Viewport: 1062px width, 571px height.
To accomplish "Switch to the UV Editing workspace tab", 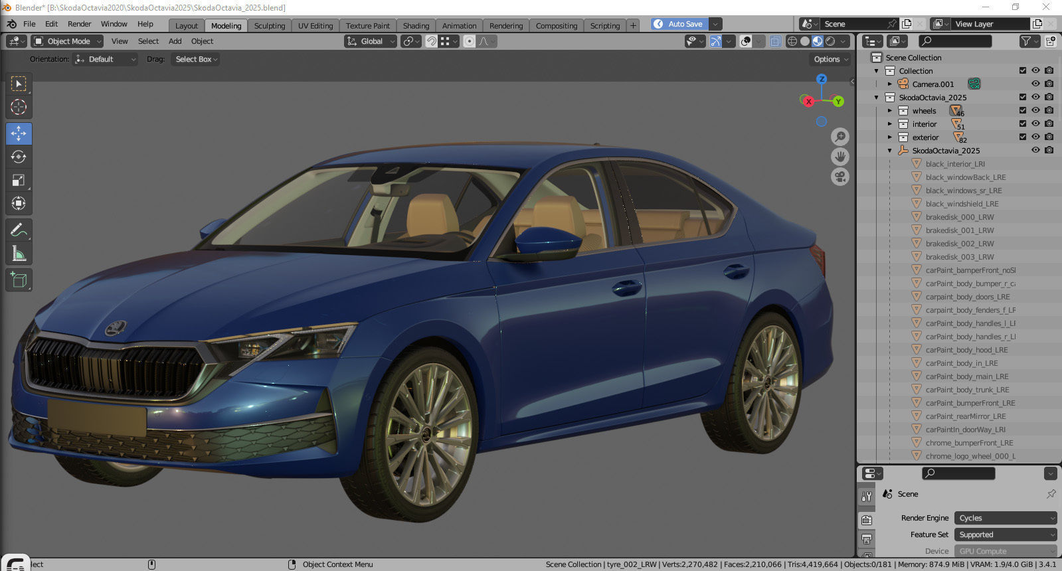I will (x=315, y=26).
